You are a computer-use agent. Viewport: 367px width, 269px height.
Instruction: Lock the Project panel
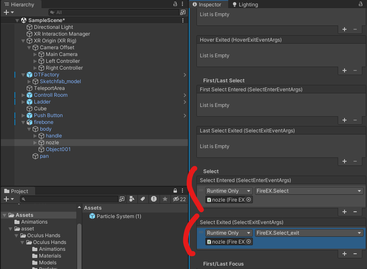175,191
